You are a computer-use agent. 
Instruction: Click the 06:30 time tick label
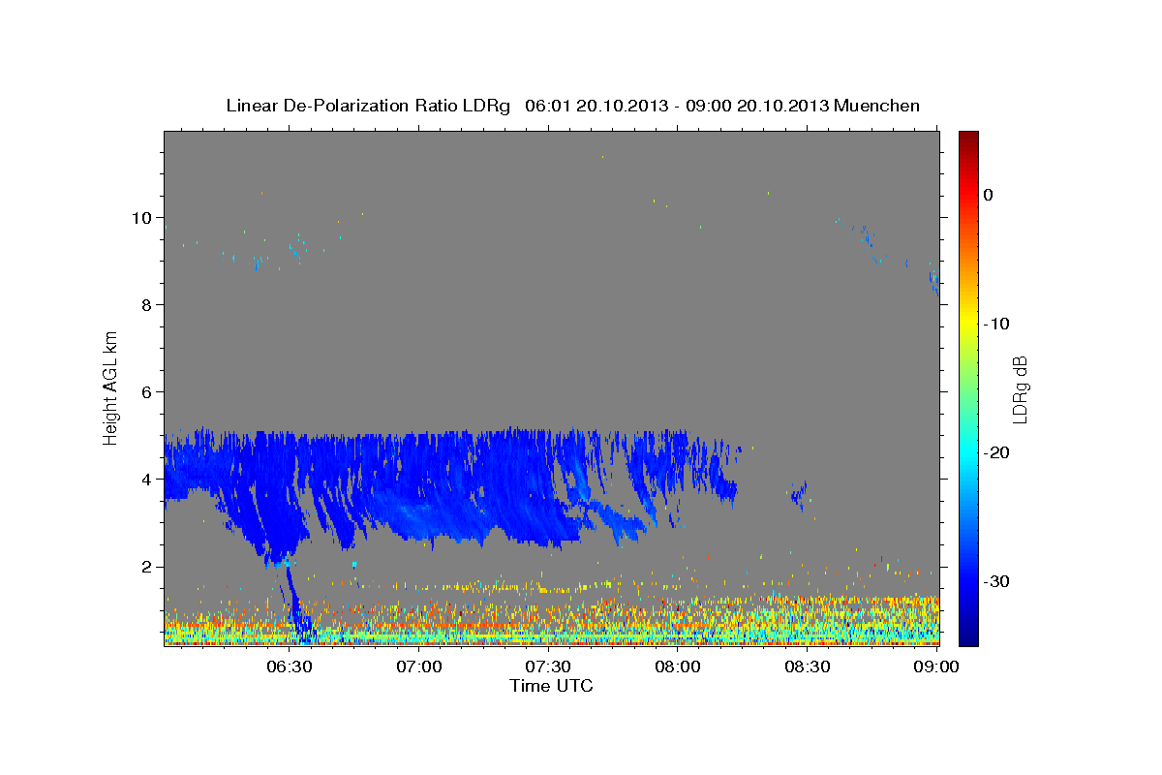click(290, 666)
